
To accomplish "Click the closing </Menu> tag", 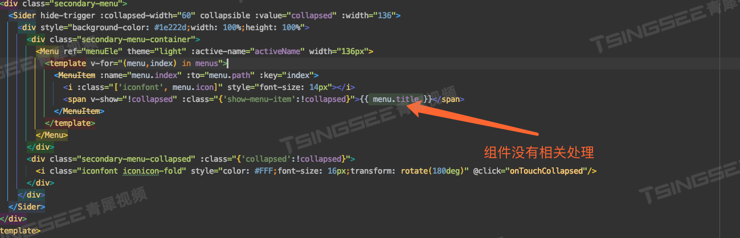I will tap(52, 135).
